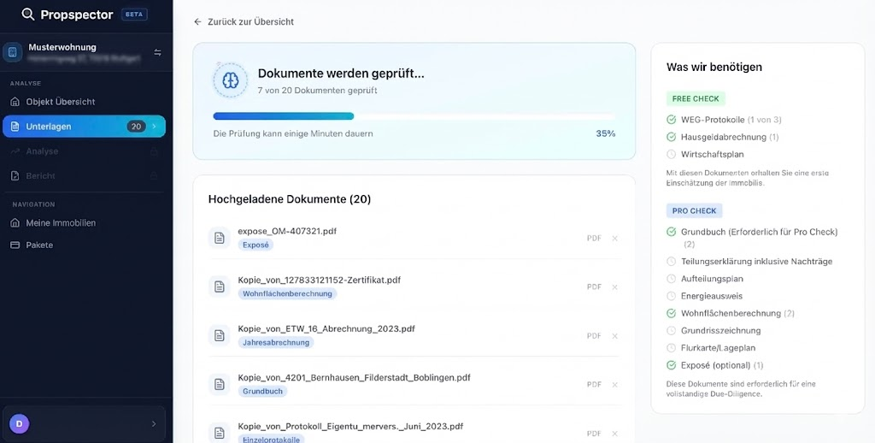Remove the Bernhausen_Filderstadt file with X
Screen dimensions: 875x443
click(614, 384)
